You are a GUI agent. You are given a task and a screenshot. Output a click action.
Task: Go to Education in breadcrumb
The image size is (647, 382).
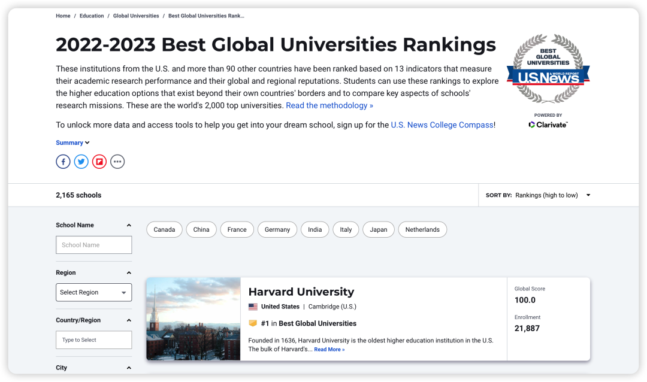[92, 16]
